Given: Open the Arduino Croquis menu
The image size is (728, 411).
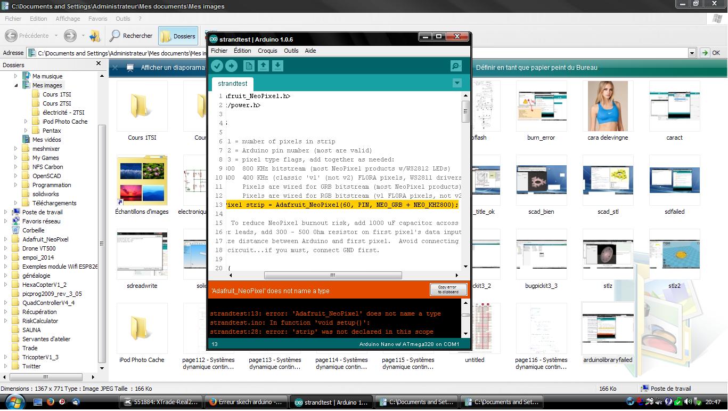Looking at the screenshot, I should [x=267, y=51].
